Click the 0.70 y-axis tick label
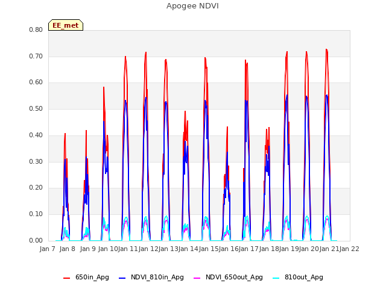 point(36,56)
